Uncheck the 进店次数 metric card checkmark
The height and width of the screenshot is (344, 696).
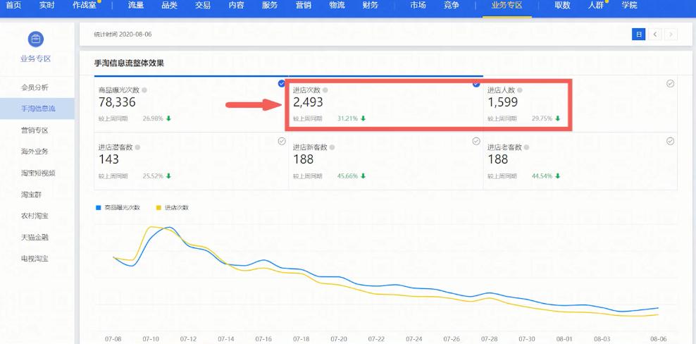tap(476, 83)
